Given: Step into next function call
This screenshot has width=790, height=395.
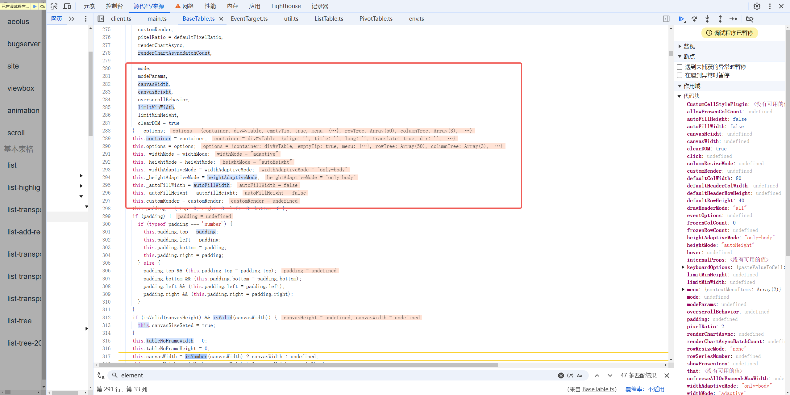Looking at the screenshot, I should tap(707, 19).
